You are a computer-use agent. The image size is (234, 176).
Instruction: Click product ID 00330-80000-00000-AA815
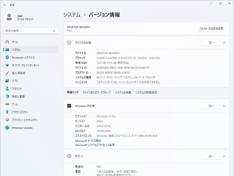(x=113, y=72)
